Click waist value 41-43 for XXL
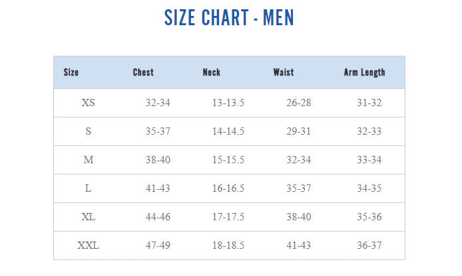Image resolution: width=462 pixels, height=276 pixels. click(299, 245)
